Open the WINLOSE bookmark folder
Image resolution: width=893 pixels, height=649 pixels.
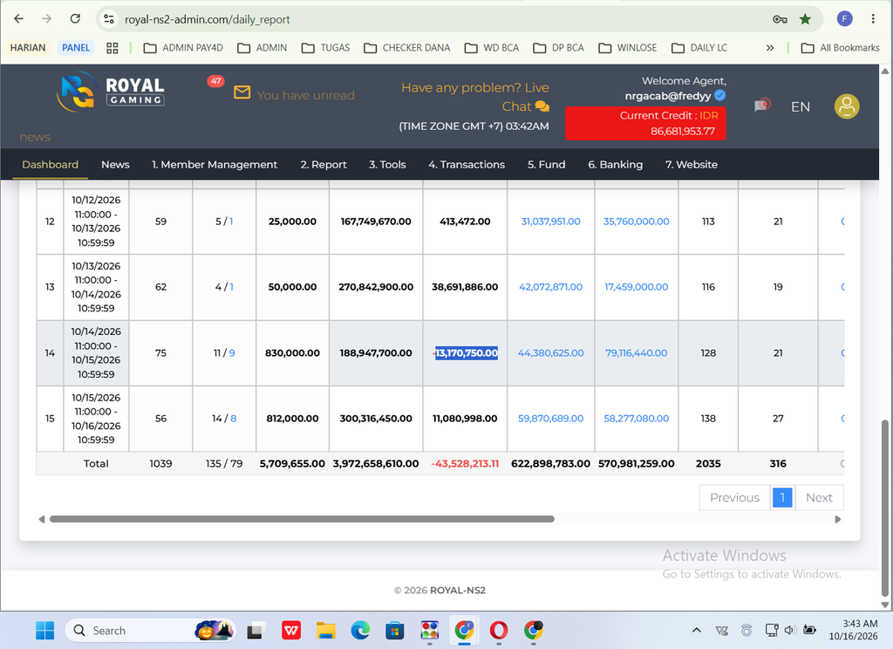(628, 48)
